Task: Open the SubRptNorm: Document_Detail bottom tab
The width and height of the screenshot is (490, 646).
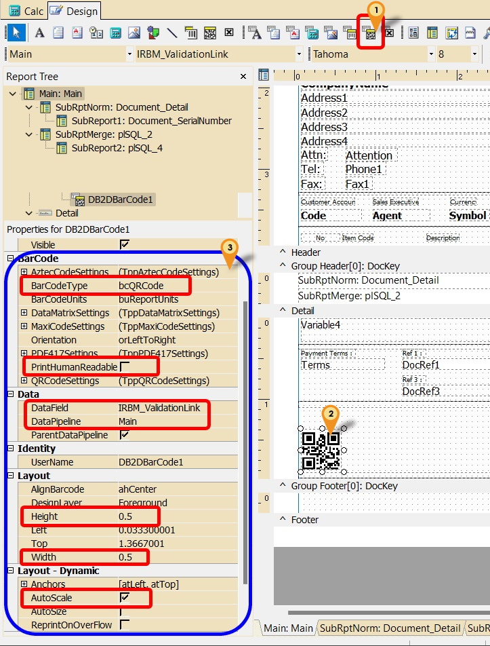Action: 390,628
